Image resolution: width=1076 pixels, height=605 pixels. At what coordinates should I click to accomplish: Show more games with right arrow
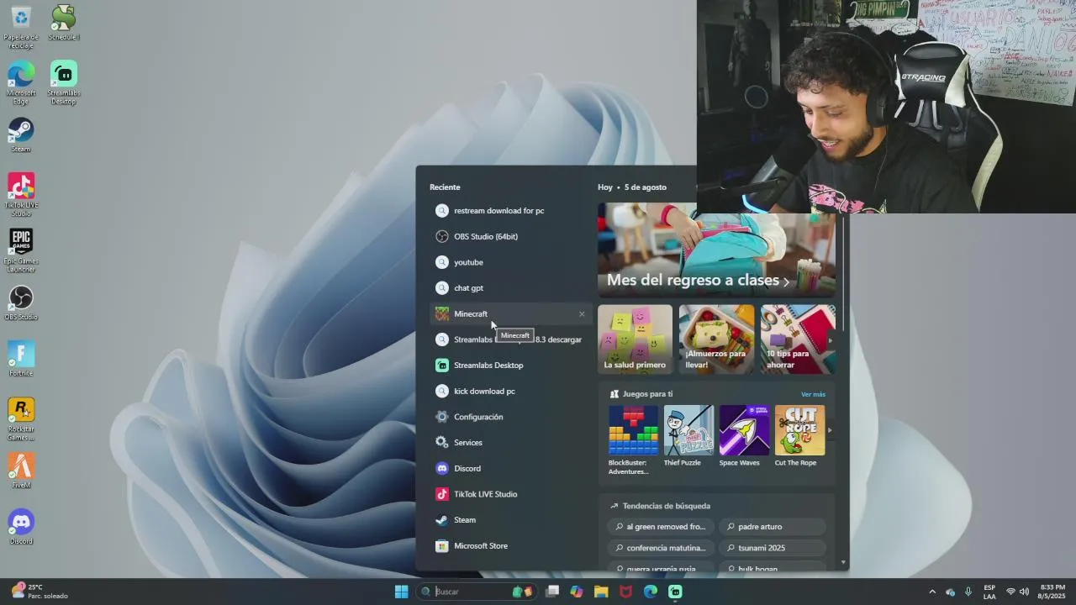pyautogui.click(x=830, y=430)
